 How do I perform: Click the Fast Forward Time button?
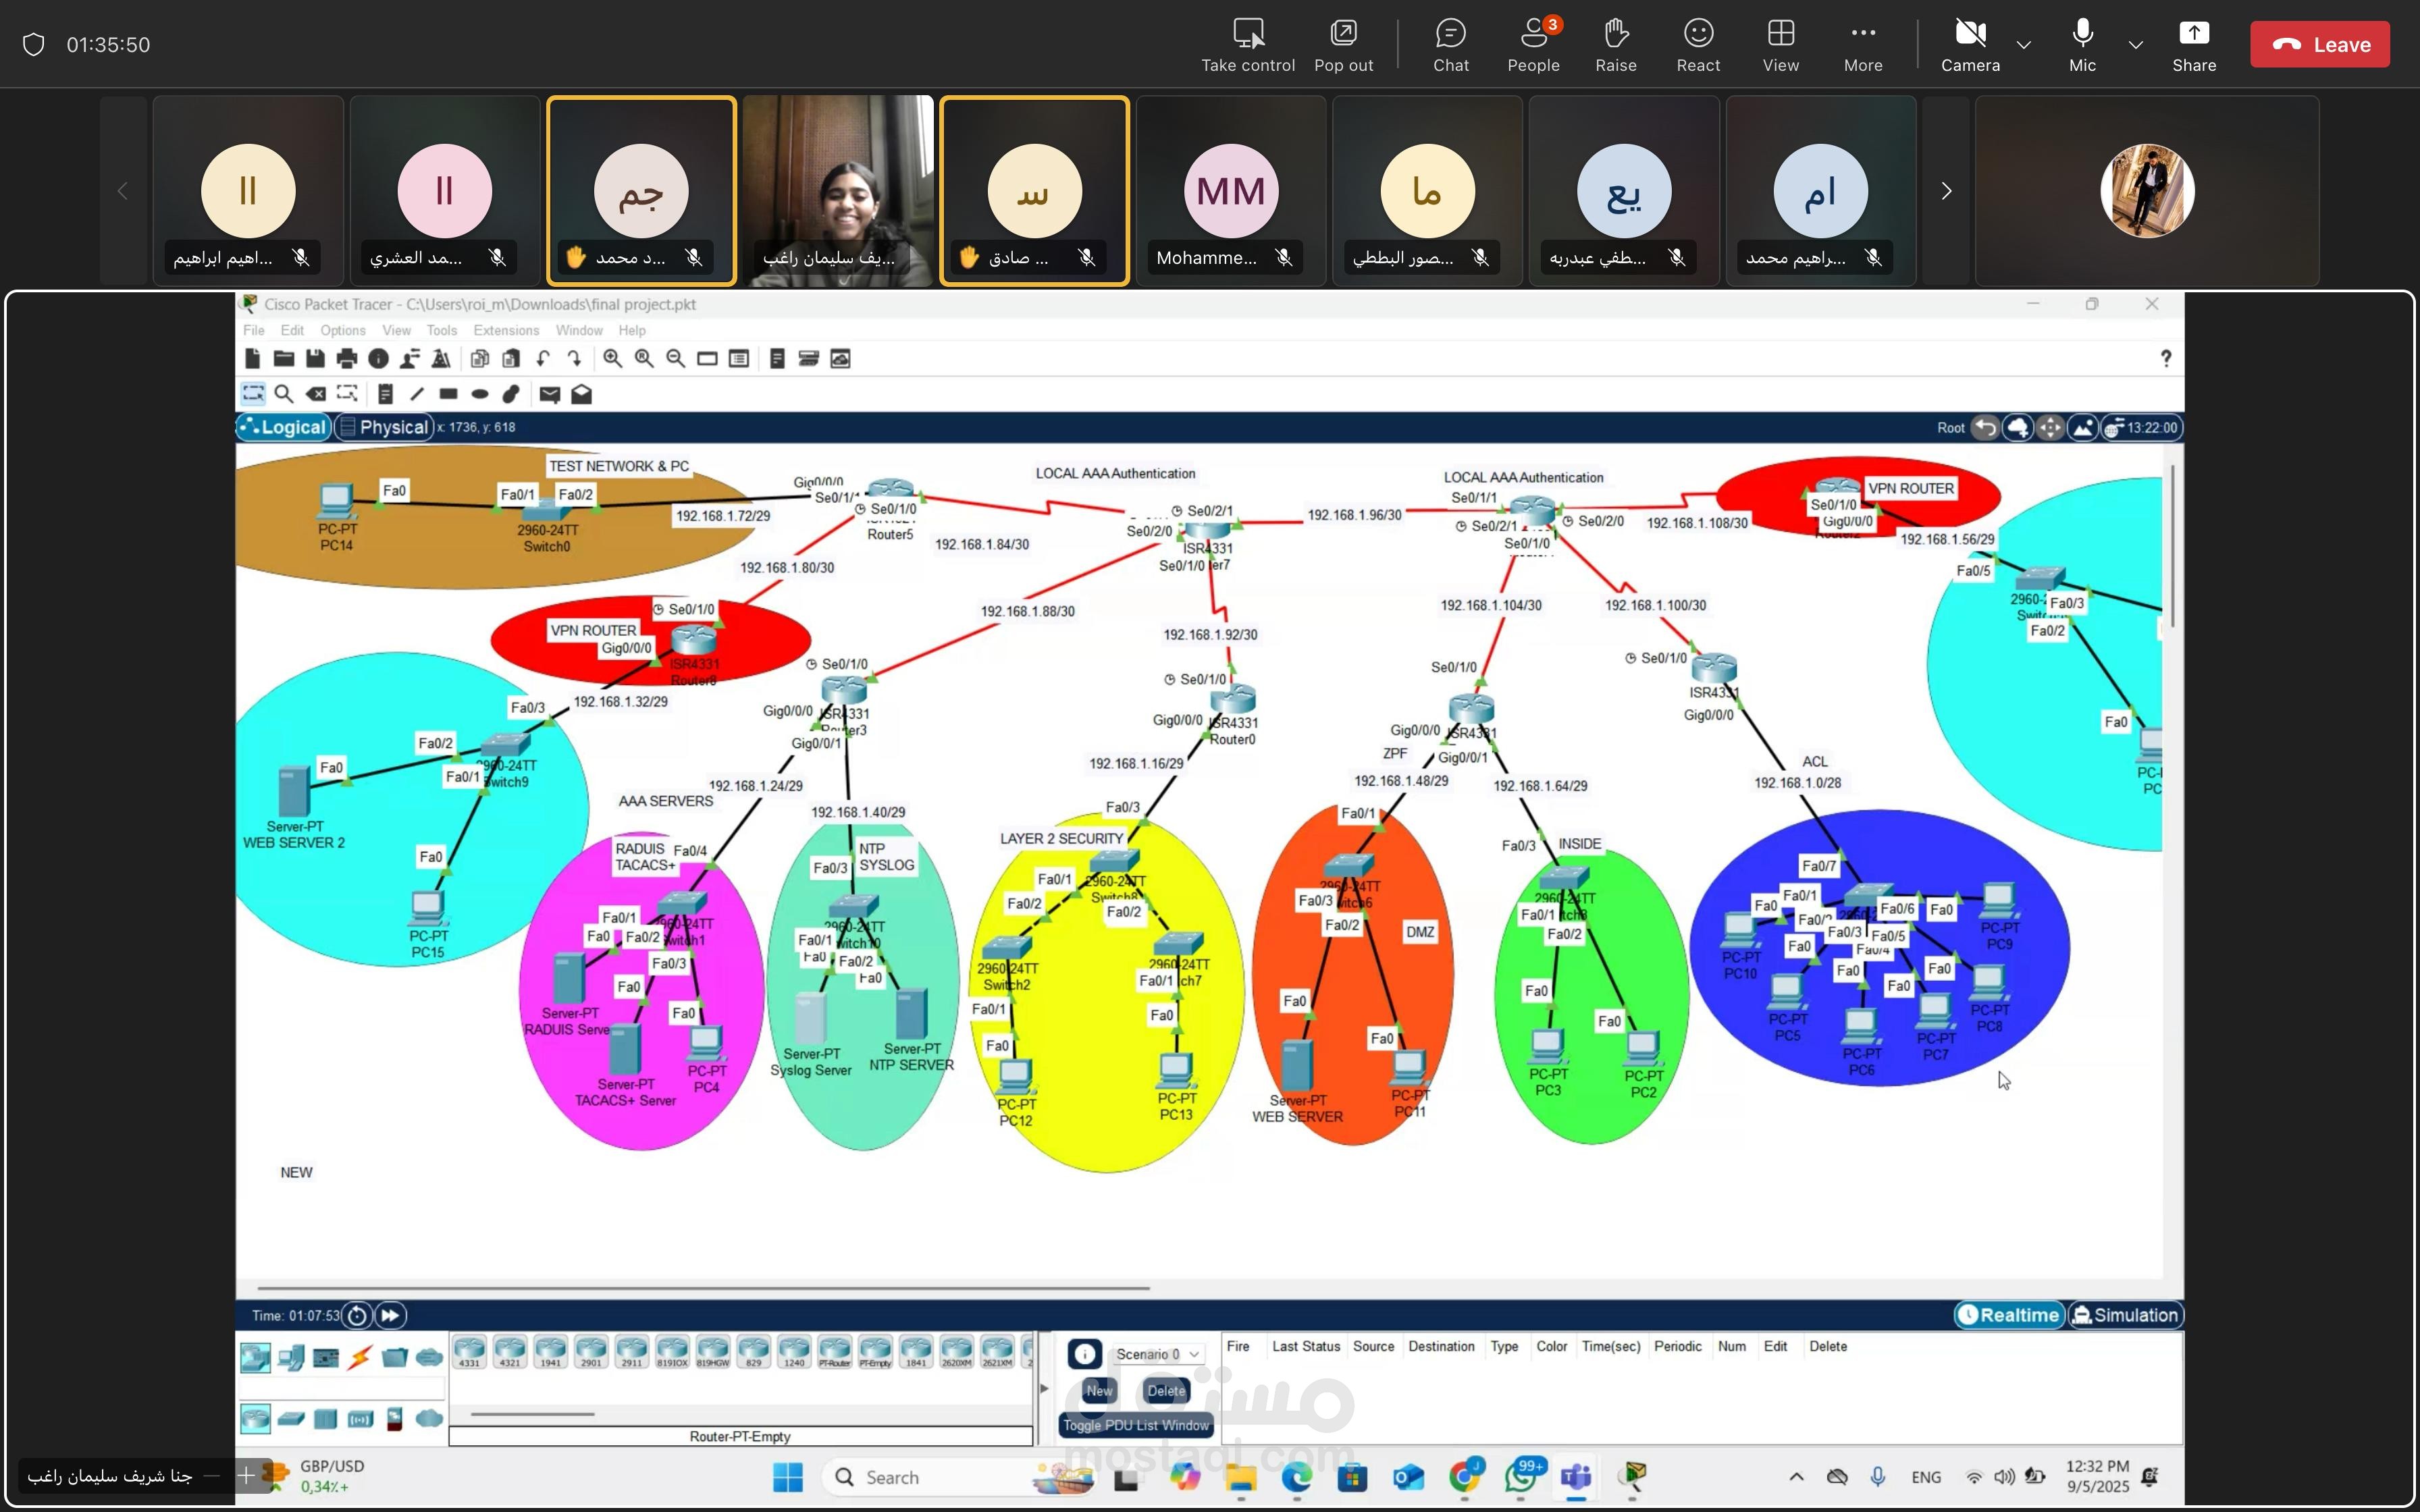coord(391,1315)
